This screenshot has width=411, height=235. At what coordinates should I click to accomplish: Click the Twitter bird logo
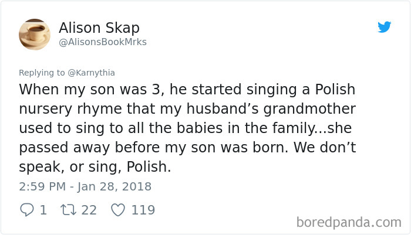[385, 27]
